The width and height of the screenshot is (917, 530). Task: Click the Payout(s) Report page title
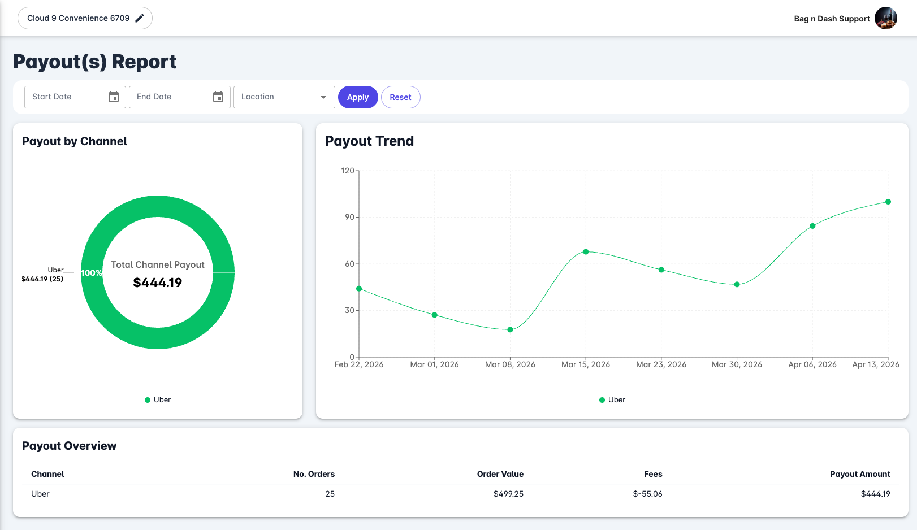click(95, 62)
